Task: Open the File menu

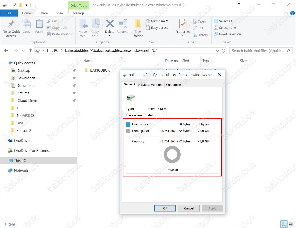Action: tap(9, 13)
